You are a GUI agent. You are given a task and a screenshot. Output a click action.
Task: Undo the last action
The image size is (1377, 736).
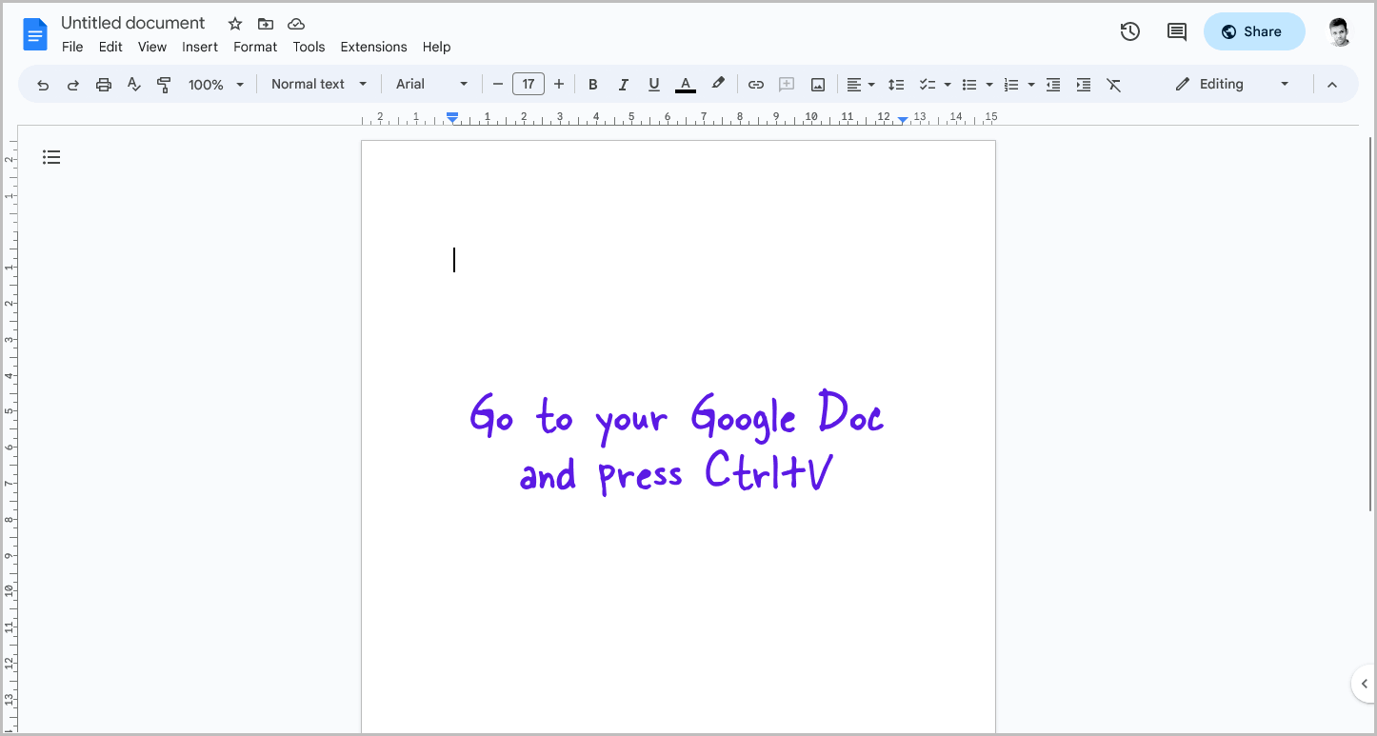[43, 85]
